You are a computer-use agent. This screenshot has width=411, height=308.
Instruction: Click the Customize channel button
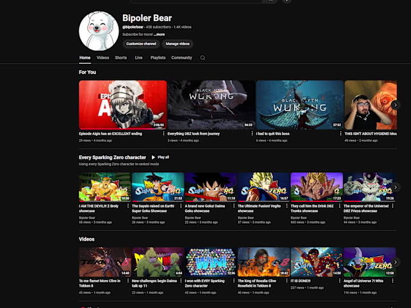(x=142, y=44)
